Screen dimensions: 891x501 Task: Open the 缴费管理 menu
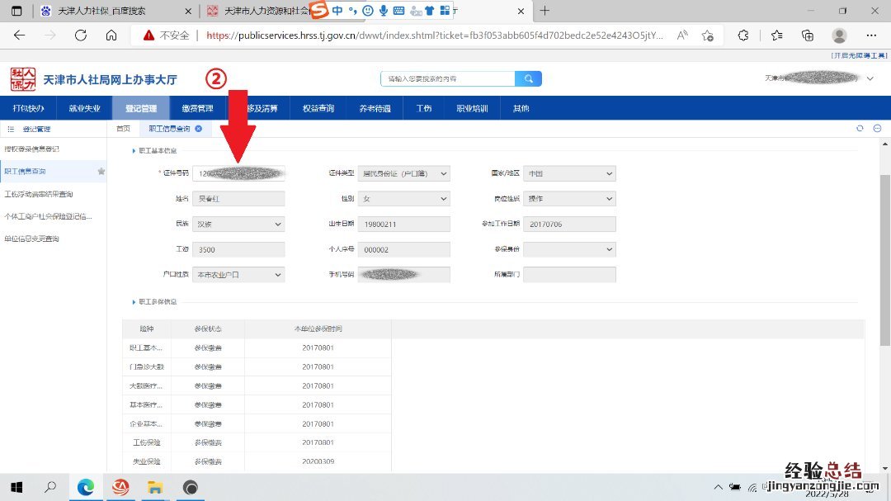pyautogui.click(x=197, y=108)
